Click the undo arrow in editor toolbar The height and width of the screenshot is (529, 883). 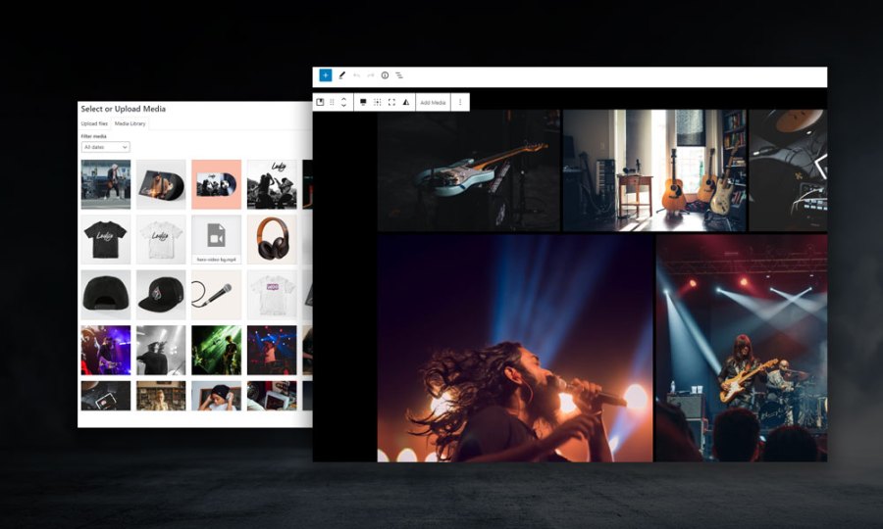[x=357, y=75]
